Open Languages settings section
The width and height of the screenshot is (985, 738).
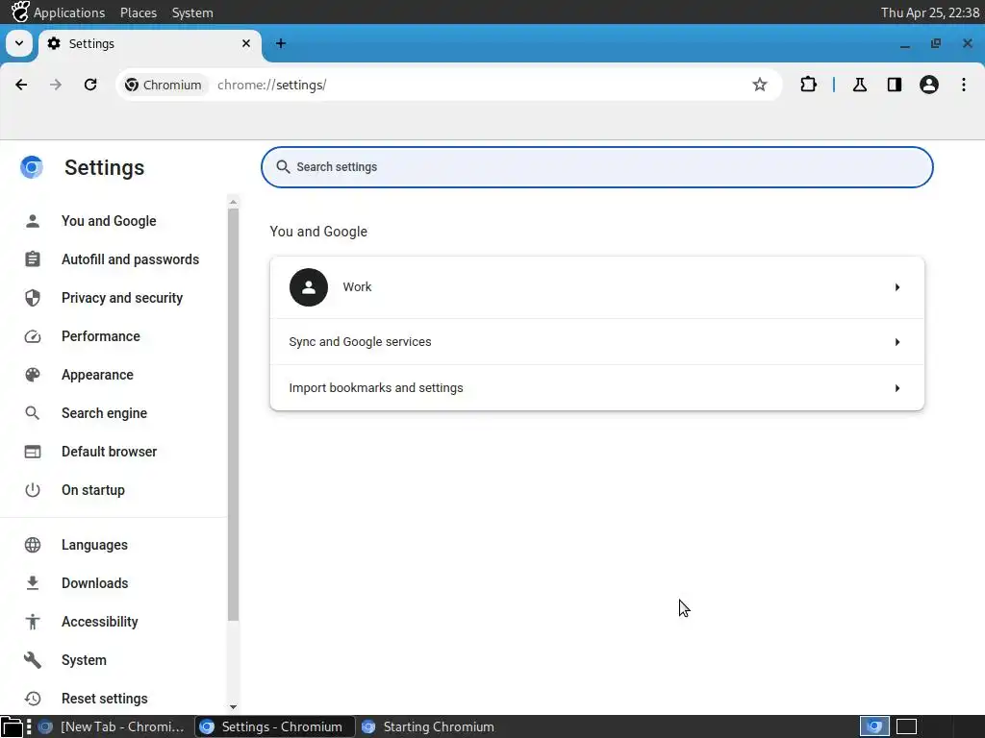[x=94, y=545]
